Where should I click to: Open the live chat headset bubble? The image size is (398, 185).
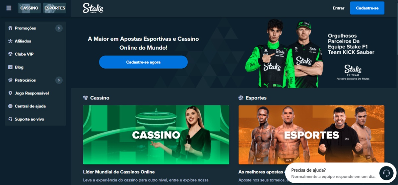coord(386,173)
